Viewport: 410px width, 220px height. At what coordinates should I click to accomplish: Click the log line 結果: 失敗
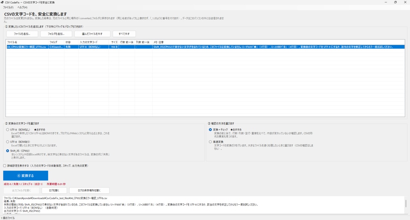[10, 202]
